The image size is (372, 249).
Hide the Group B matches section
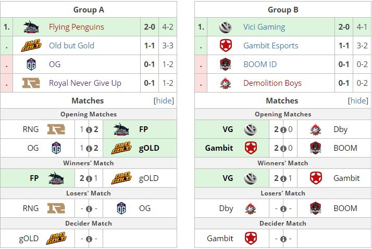358,101
